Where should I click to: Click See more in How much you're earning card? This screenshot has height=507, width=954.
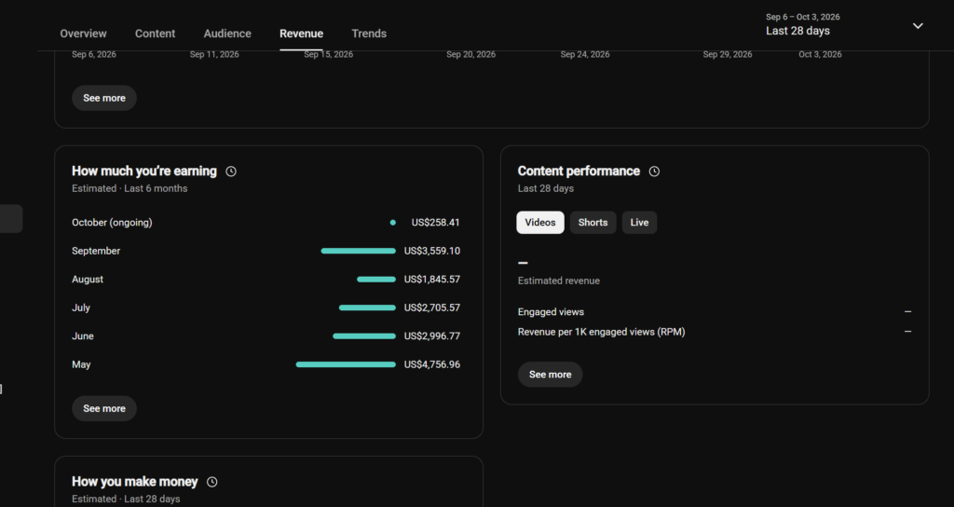click(104, 408)
